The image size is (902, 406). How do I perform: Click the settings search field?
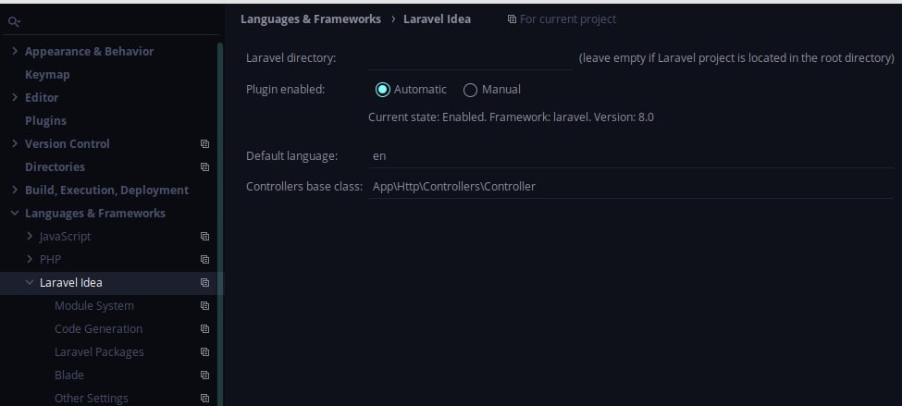[x=113, y=22]
